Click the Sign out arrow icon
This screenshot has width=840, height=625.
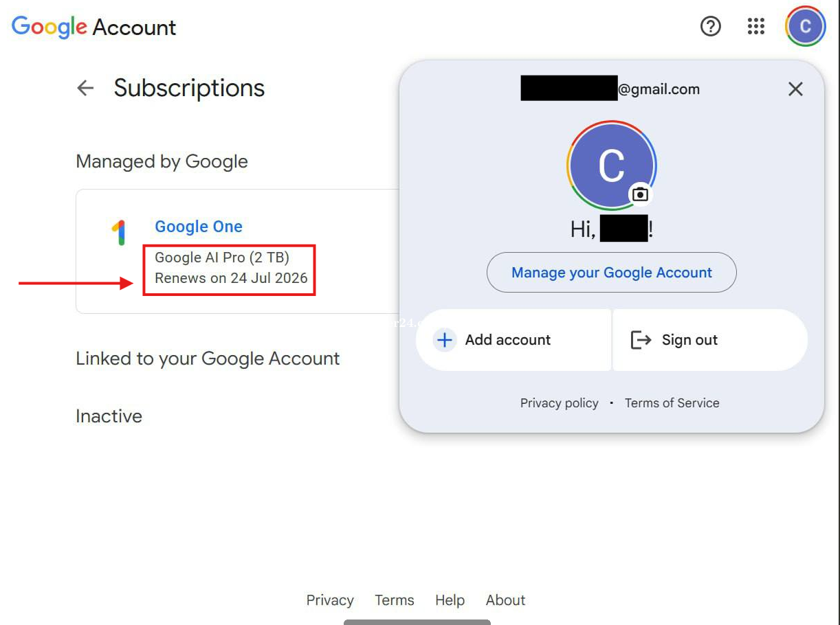pyautogui.click(x=641, y=340)
